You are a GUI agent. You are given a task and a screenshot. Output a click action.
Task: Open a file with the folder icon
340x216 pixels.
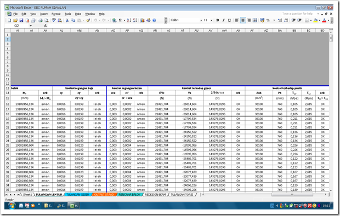coord(15,20)
